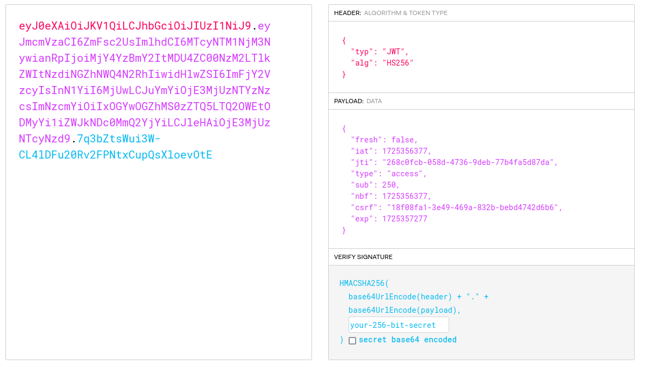Viewport: 652px width, 366px height.
Task: Place cursor on "sub": 250 line
Action: 375,185
